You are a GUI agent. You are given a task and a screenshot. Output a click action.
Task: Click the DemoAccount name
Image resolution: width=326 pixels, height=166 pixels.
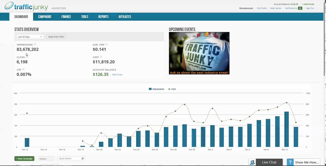[x=246, y=8]
